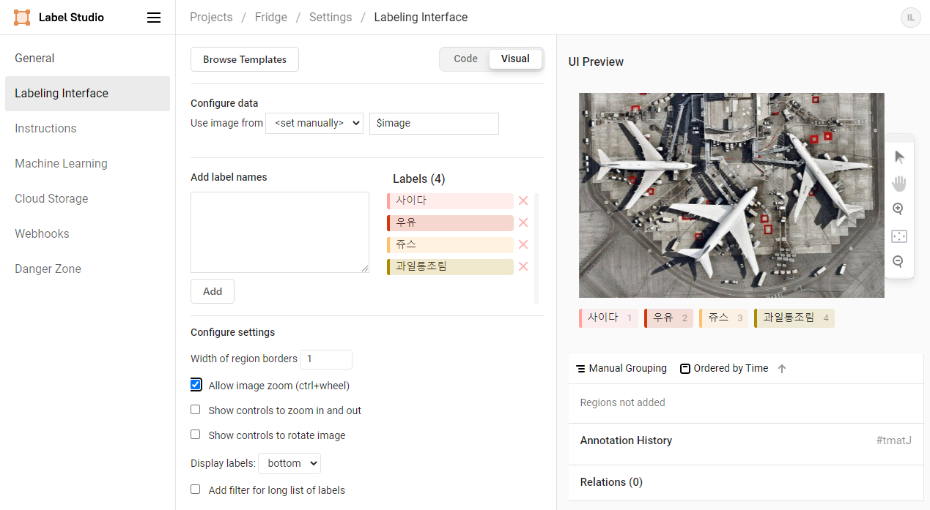This screenshot has height=510, width=930.
Task: Click the Labeling Interface breadcrumb text
Action: 421,17
